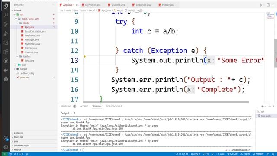Click Spaces: 4 indentation setting
Viewport: 277px width, 156px height.
pyautogui.click(x=195, y=154)
